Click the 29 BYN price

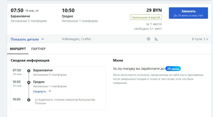pos(154,10)
